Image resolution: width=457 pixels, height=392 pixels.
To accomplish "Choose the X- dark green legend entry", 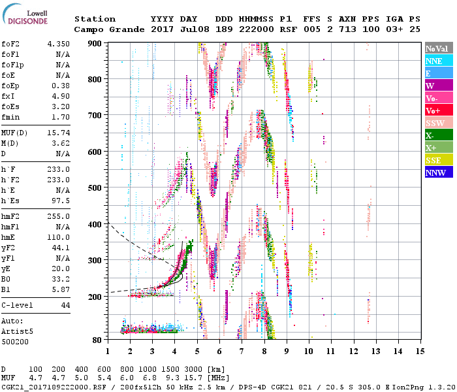I will [x=436, y=135].
